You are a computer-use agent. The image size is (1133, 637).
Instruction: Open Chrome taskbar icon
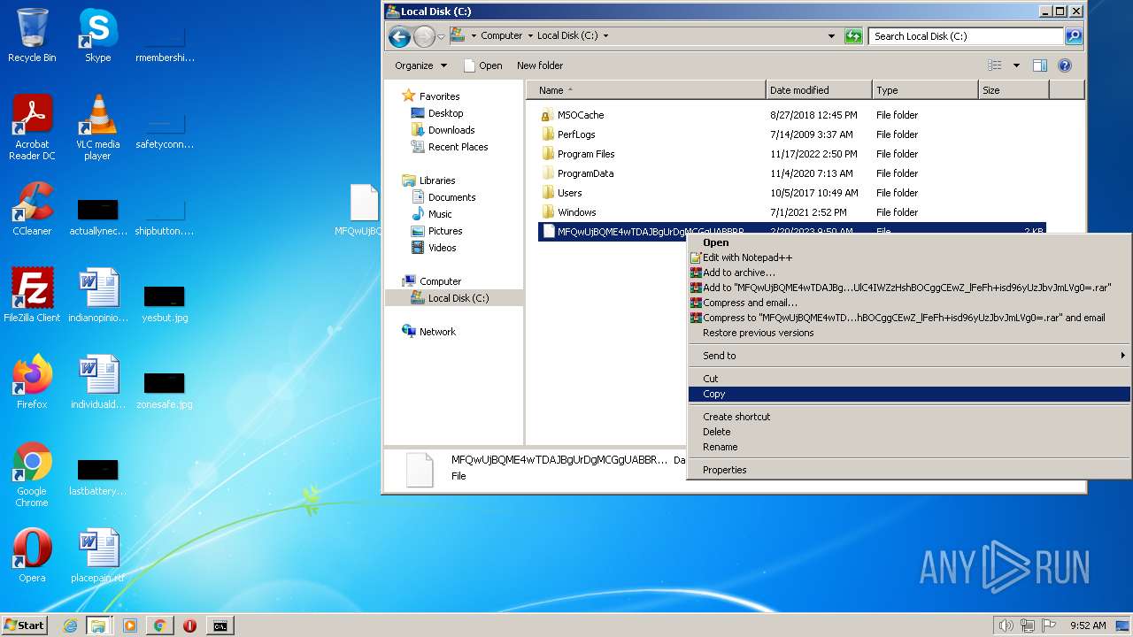point(159,625)
